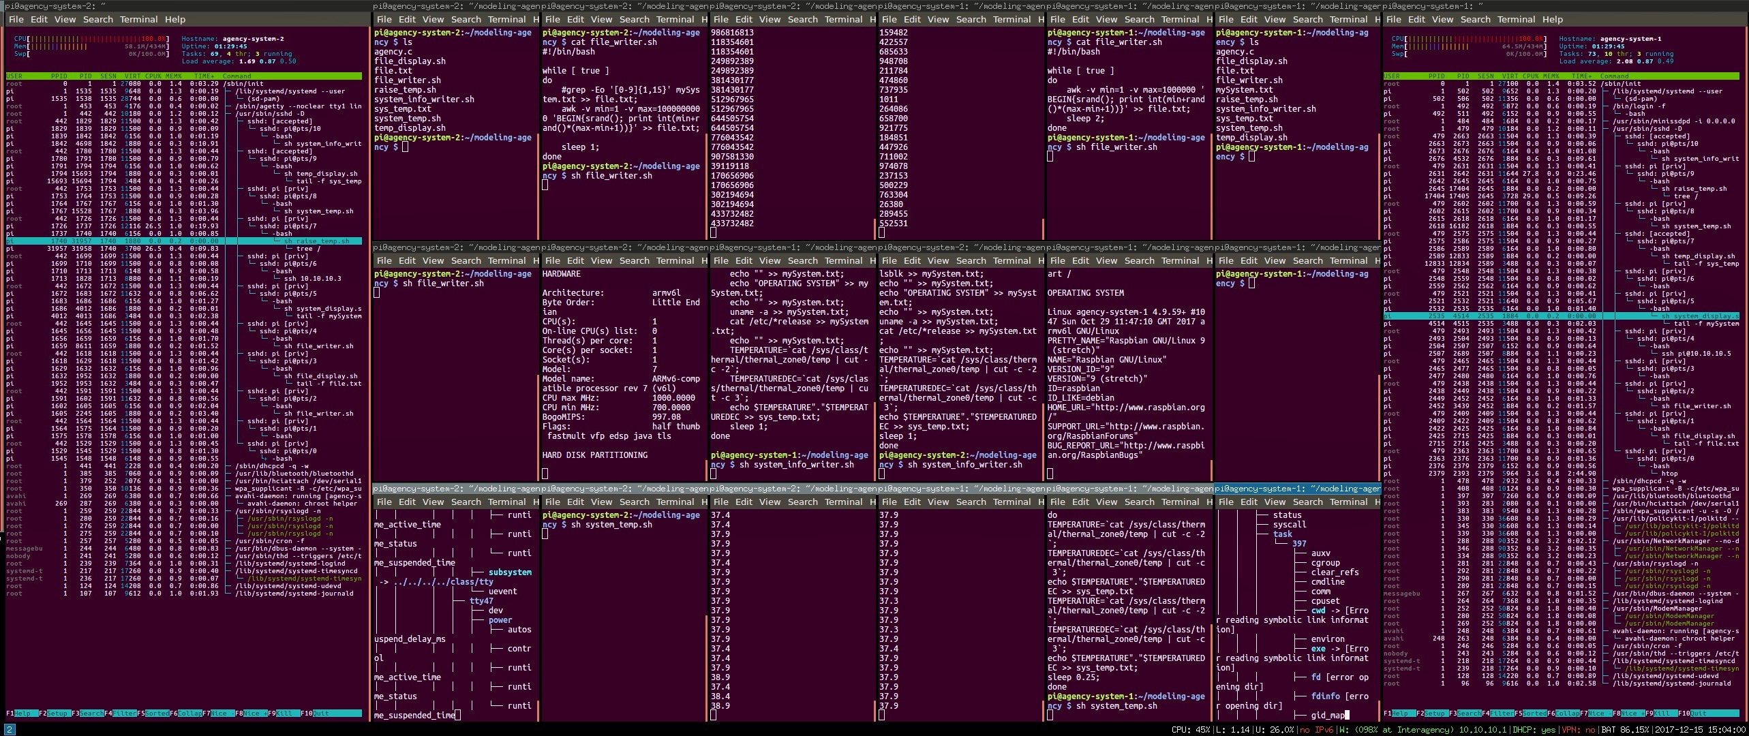Click 'no IPv6' status bar entry
This screenshot has width=1749, height=736.
pos(1315,730)
